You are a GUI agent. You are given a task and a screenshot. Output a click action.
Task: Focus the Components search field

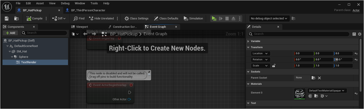pos(44,33)
